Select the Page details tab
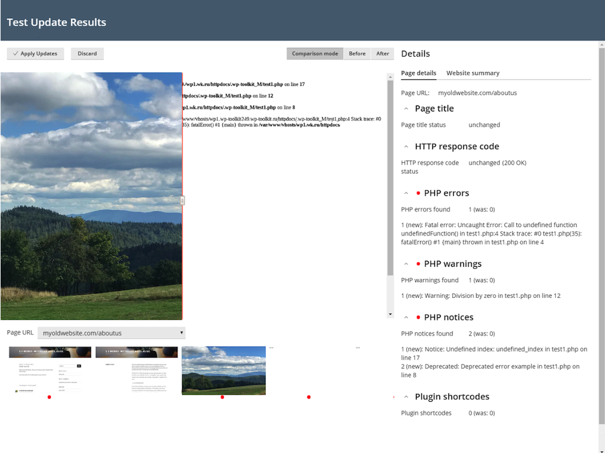The height and width of the screenshot is (453, 605). pos(418,73)
